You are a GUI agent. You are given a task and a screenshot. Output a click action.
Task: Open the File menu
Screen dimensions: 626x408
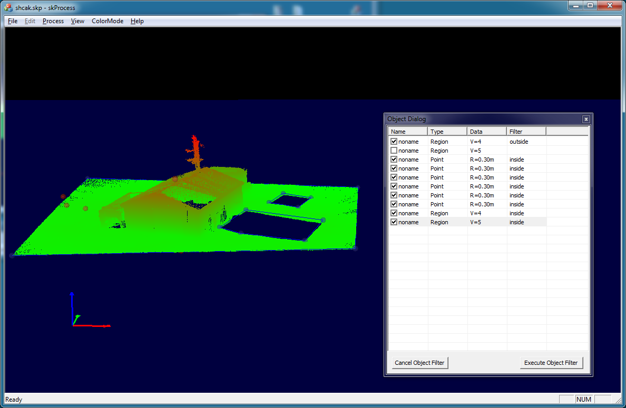click(13, 21)
